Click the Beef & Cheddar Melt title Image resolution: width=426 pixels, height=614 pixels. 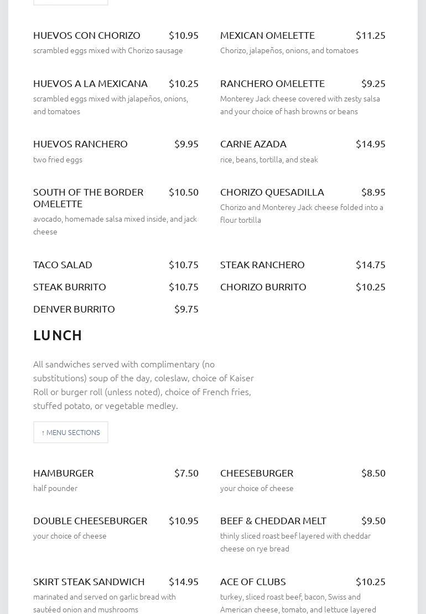click(273, 521)
